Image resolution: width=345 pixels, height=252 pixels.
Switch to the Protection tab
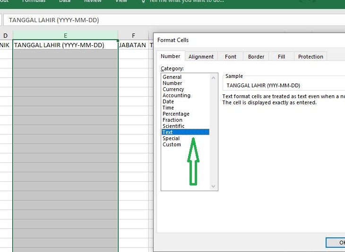coord(310,57)
